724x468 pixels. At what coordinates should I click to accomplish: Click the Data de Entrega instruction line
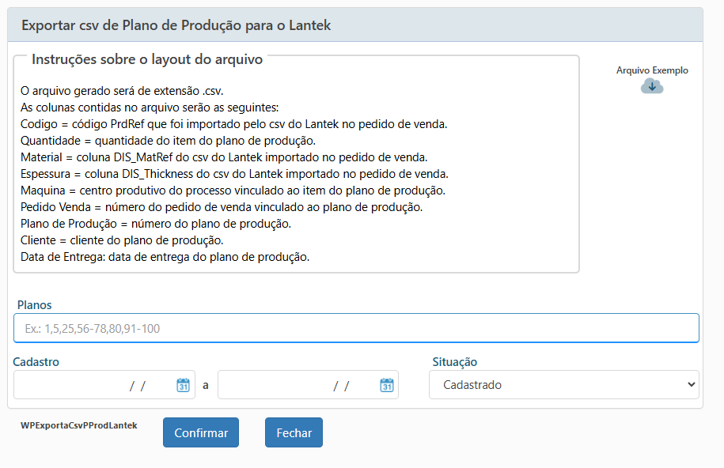pos(165,257)
